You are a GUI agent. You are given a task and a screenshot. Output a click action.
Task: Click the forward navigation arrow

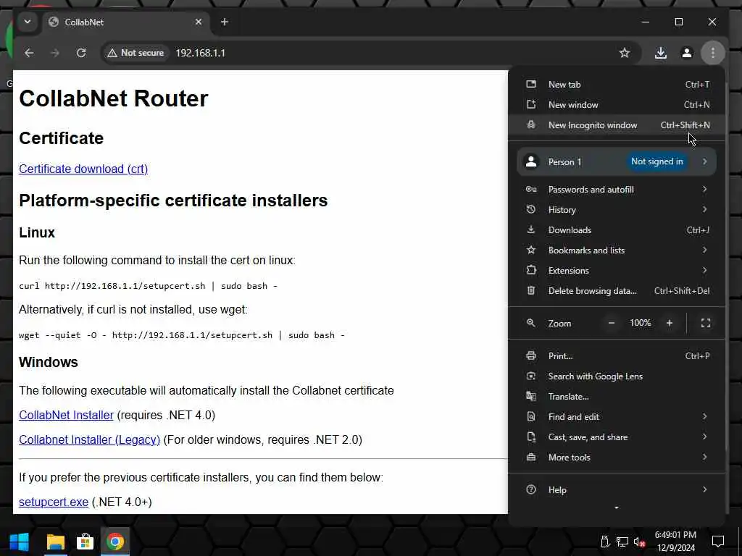click(55, 53)
